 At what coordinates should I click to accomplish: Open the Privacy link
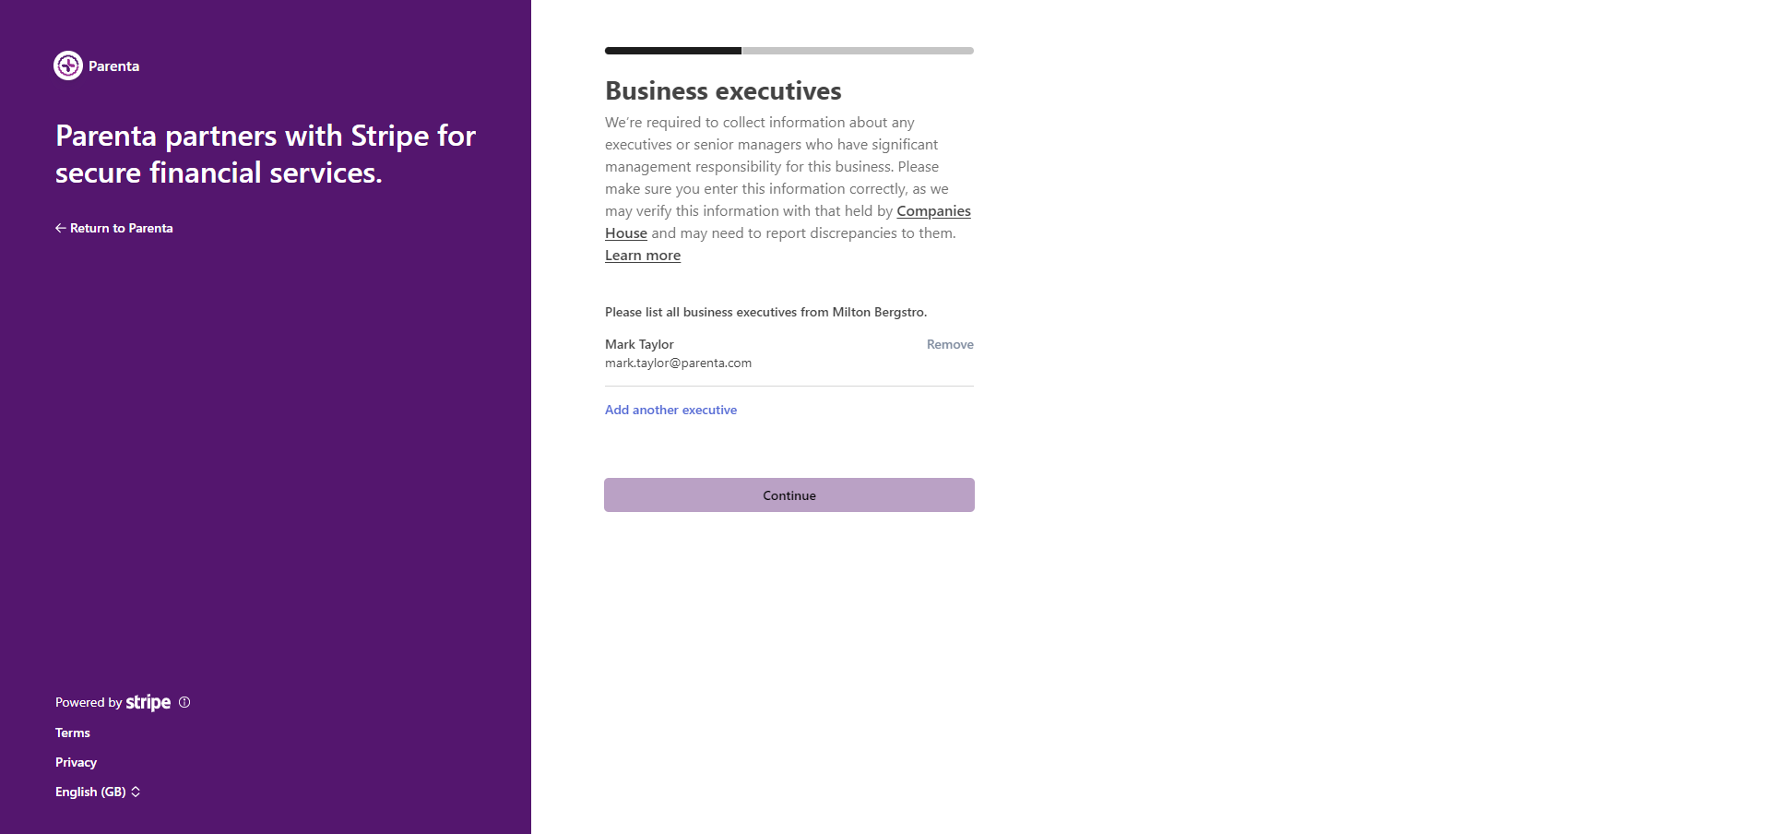click(76, 762)
